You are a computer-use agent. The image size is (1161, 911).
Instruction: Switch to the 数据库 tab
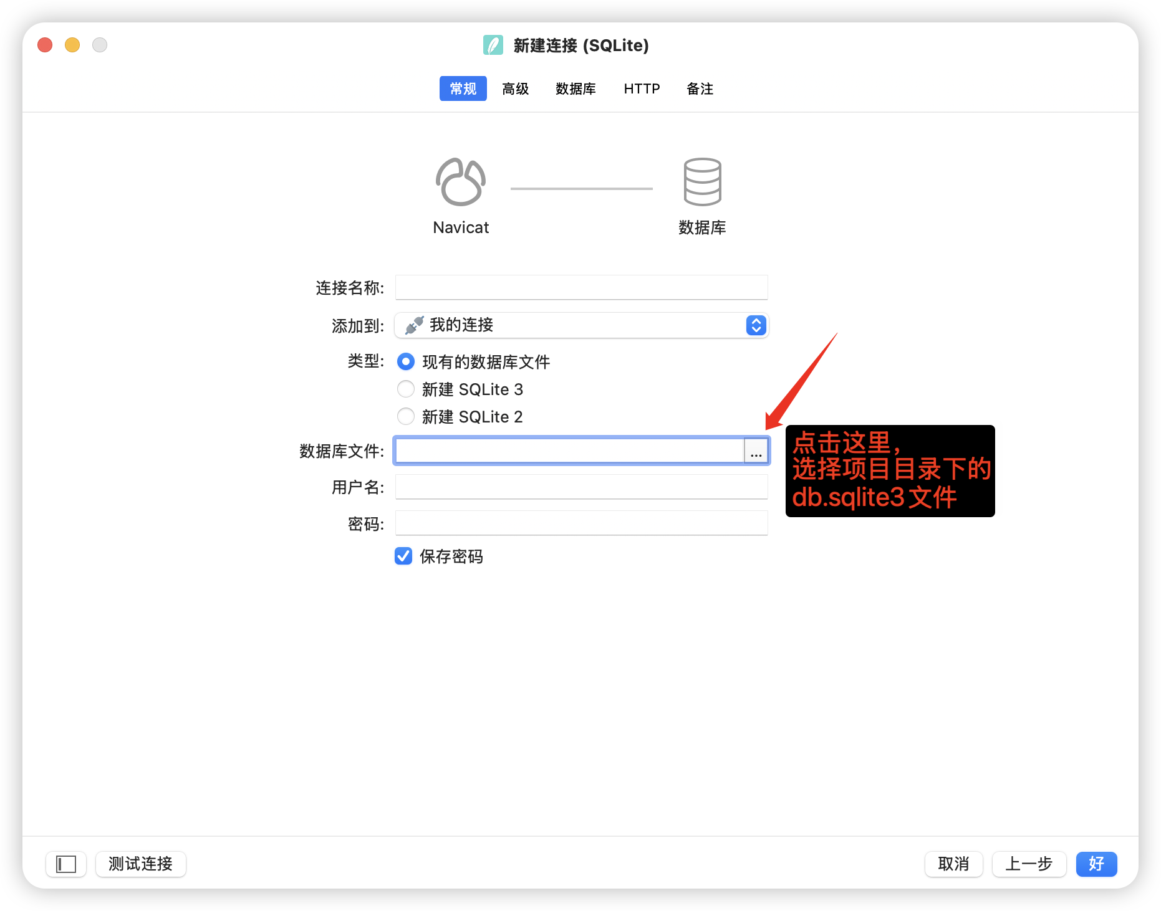576,89
